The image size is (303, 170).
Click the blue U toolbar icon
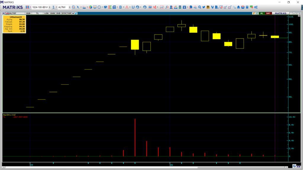point(133,7)
